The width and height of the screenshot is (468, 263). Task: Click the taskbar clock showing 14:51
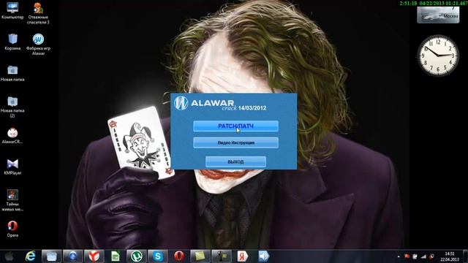tap(450, 256)
